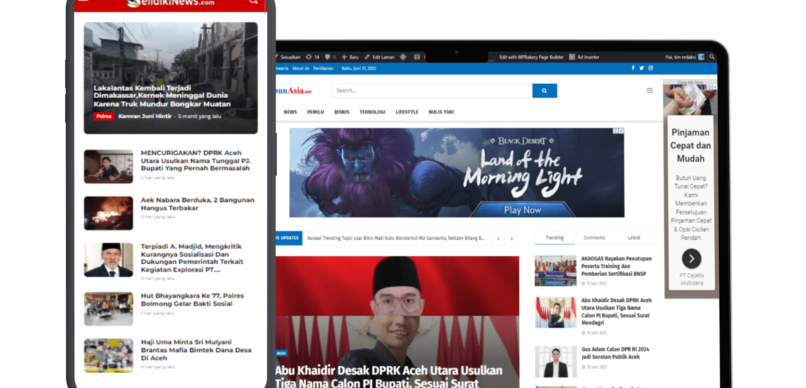
Task: Select LIFESTYLE in the navigation menu
Action: [x=407, y=112]
